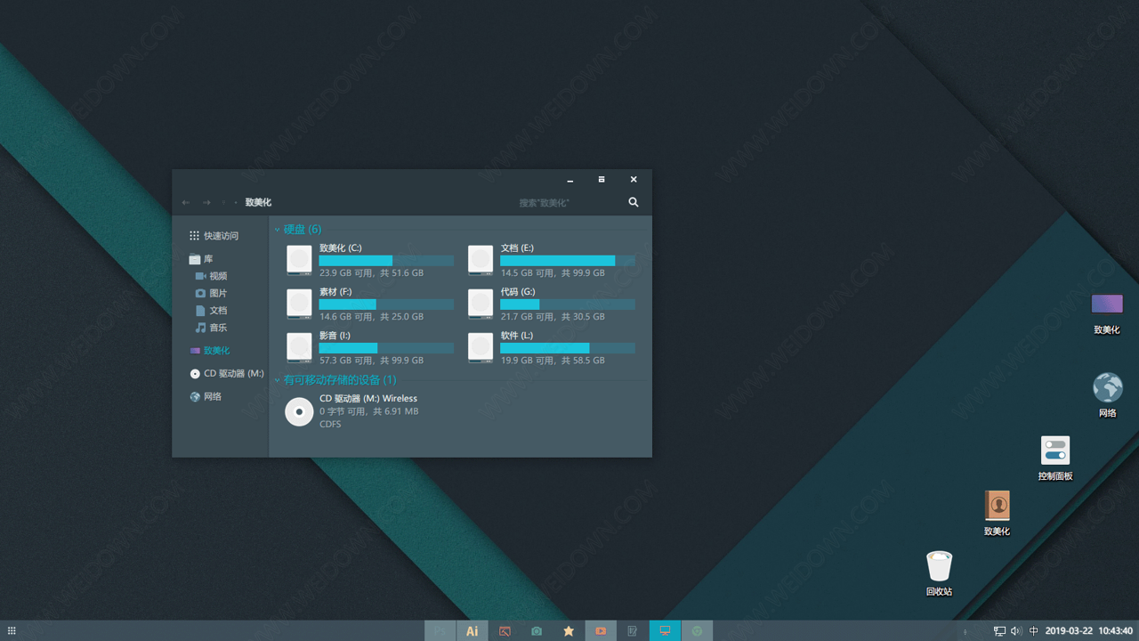Open the 素材 (F:) drive icon

(x=299, y=304)
